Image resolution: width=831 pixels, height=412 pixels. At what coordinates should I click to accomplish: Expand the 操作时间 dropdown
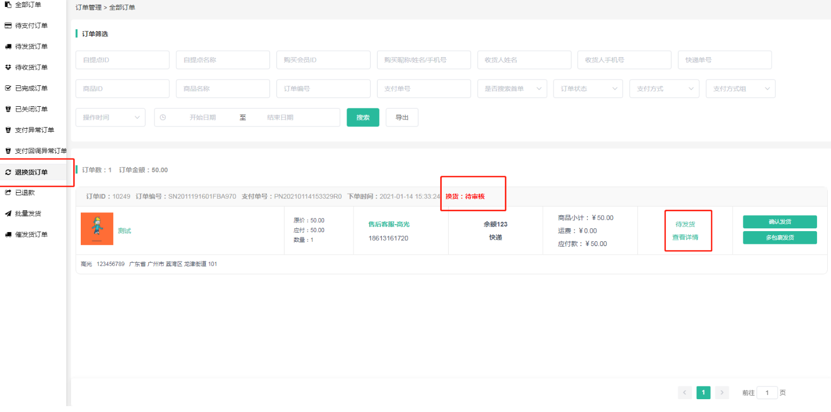click(x=110, y=117)
